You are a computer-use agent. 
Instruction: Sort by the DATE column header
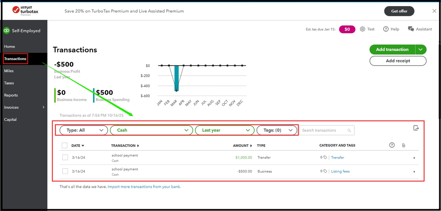tap(78, 146)
